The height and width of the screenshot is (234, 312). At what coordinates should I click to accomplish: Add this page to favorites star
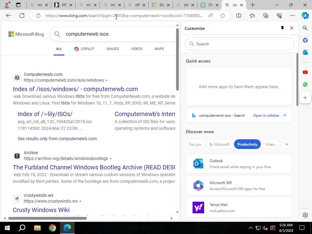223,16
